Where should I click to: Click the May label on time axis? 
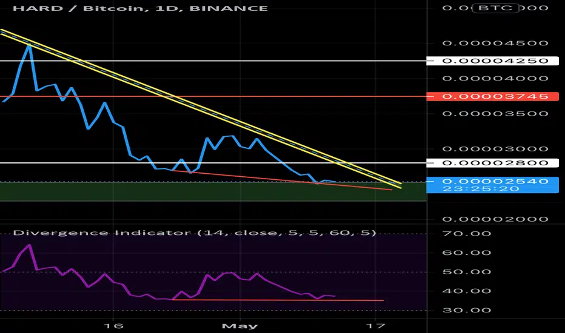pos(239,326)
